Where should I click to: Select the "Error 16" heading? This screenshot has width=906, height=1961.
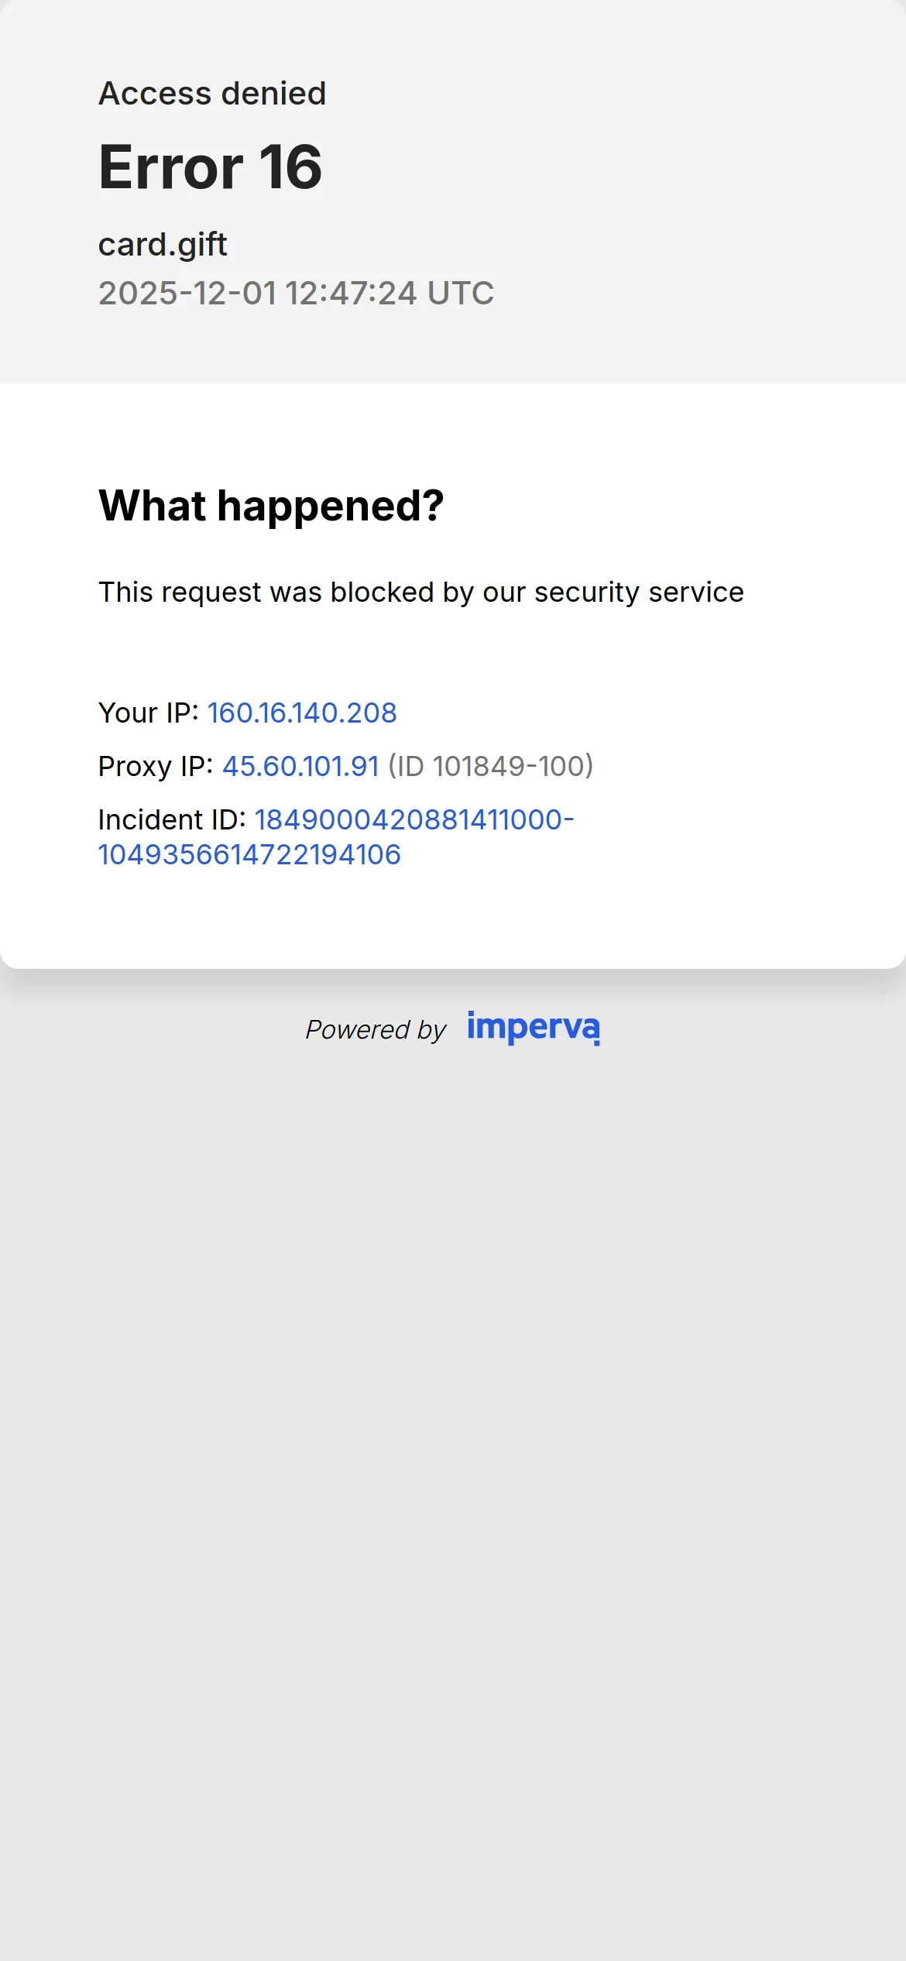(210, 167)
